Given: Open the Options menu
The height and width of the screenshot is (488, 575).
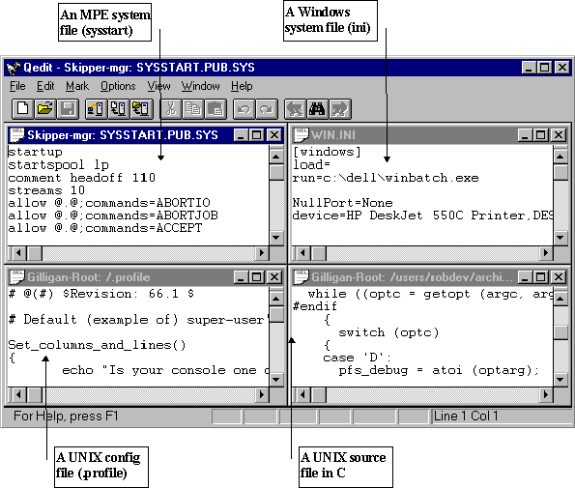Looking at the screenshot, I should pyautogui.click(x=118, y=86).
